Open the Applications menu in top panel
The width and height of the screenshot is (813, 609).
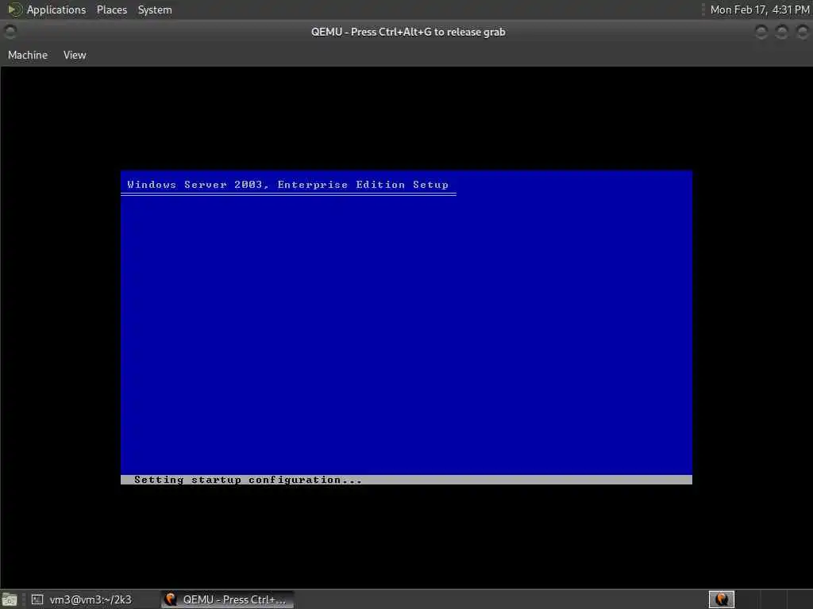tap(56, 10)
